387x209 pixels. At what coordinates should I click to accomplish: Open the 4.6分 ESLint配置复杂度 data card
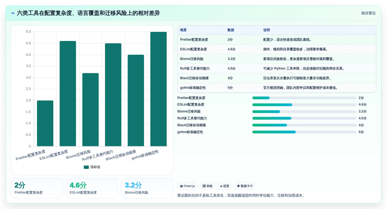pos(92,188)
